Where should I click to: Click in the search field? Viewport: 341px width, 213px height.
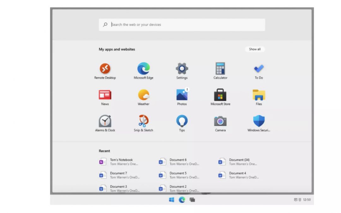[x=182, y=25]
